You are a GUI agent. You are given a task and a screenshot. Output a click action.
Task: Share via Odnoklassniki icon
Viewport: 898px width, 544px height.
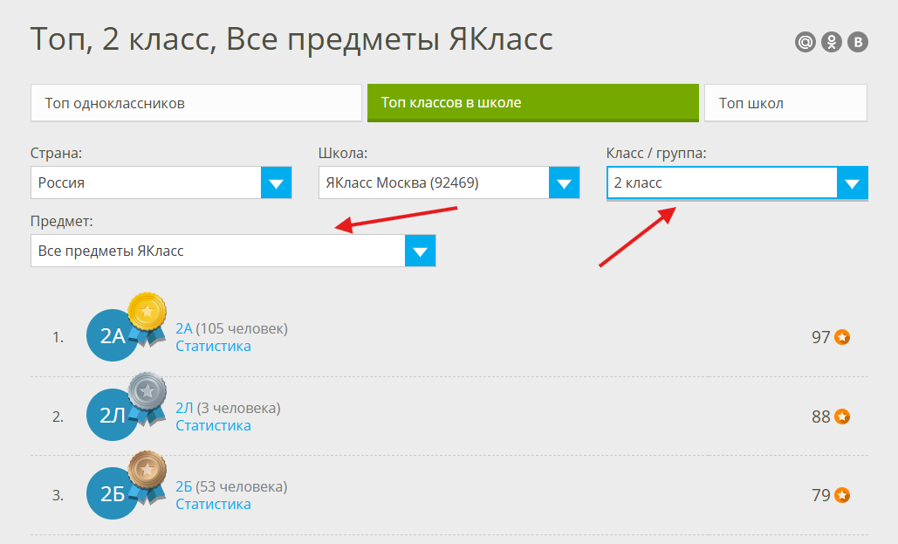[x=832, y=42]
